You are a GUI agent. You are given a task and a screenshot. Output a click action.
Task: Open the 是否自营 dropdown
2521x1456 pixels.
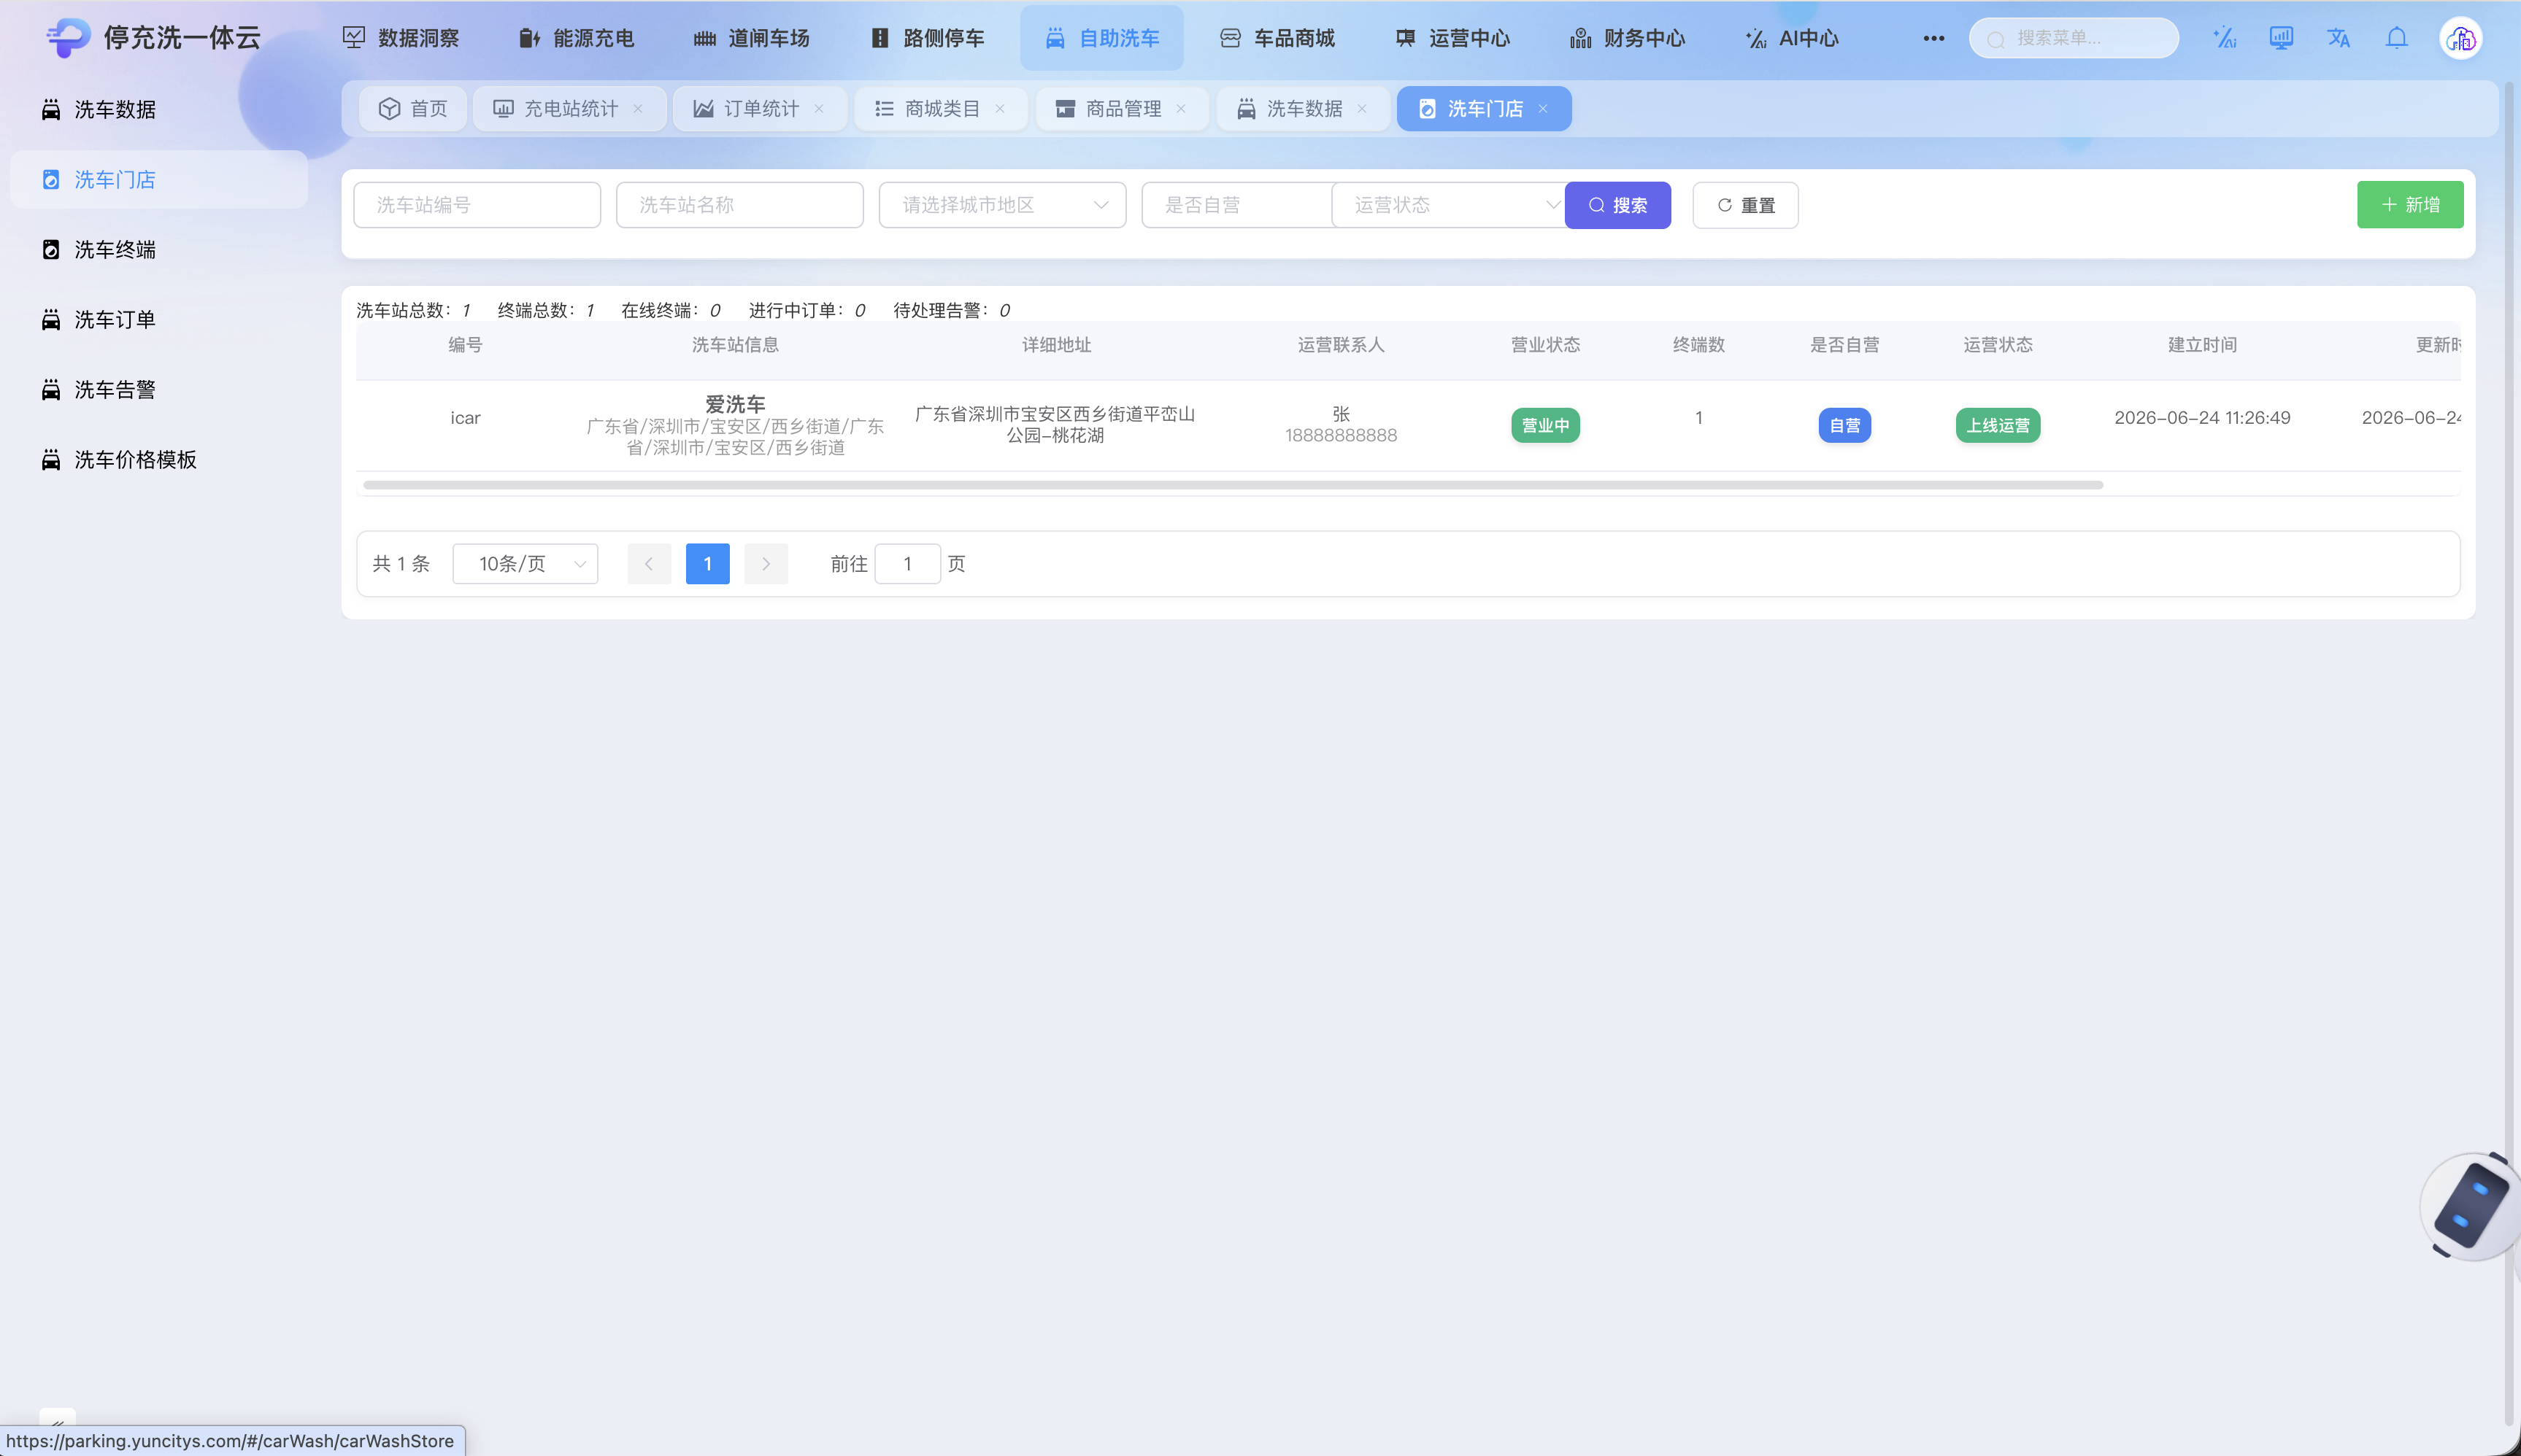(1236, 205)
